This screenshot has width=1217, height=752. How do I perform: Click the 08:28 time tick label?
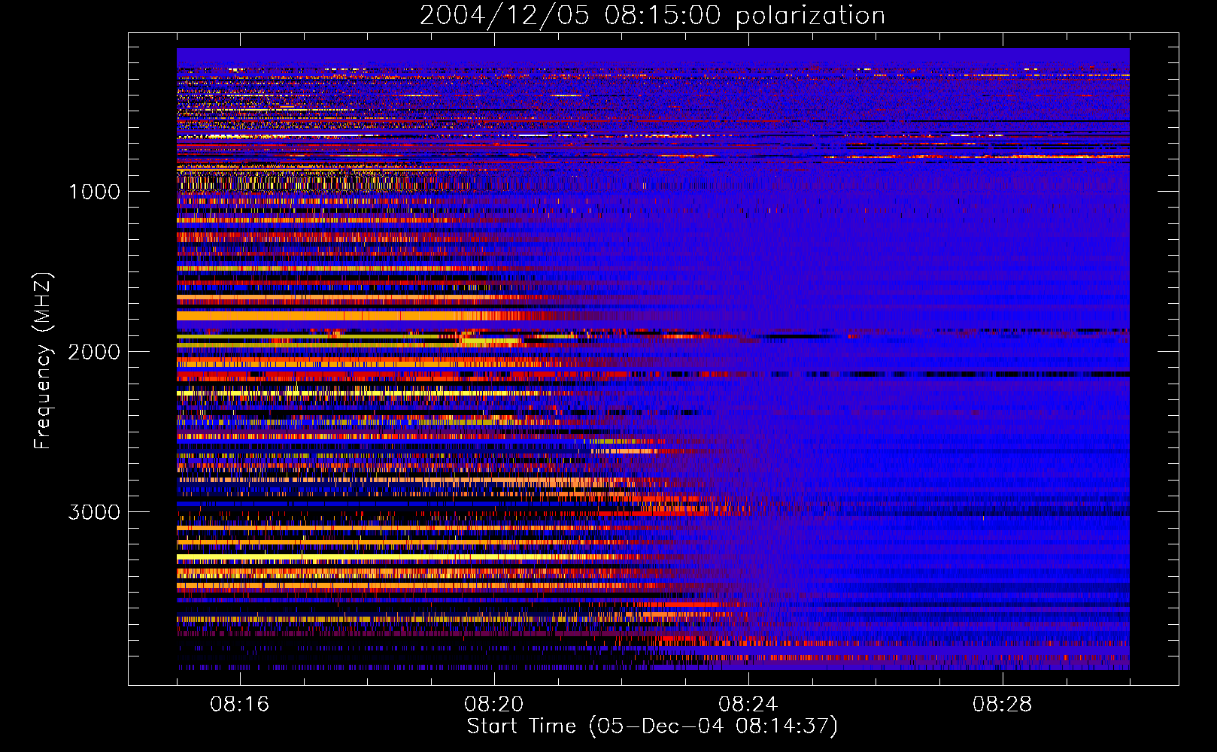pos(1003,705)
